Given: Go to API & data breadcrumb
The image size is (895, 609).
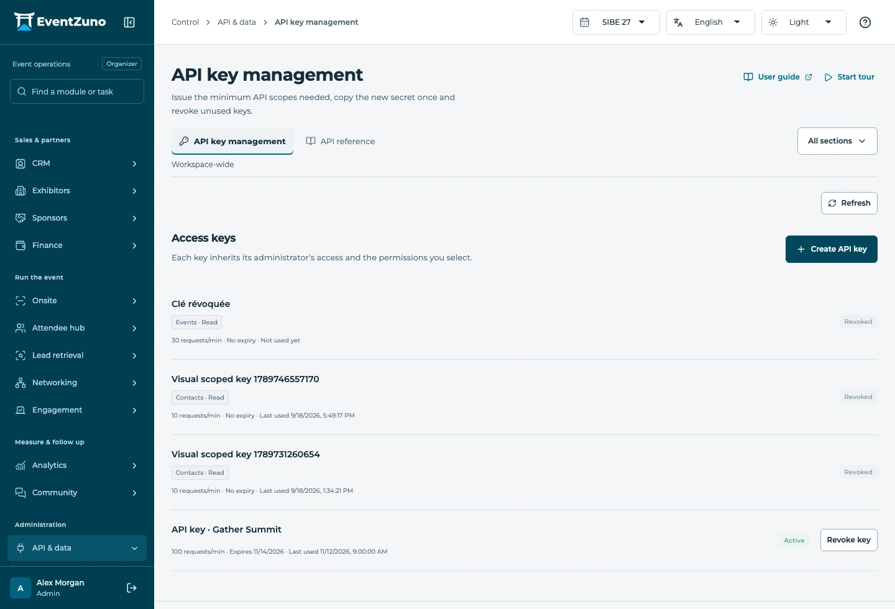Looking at the screenshot, I should 237,22.
